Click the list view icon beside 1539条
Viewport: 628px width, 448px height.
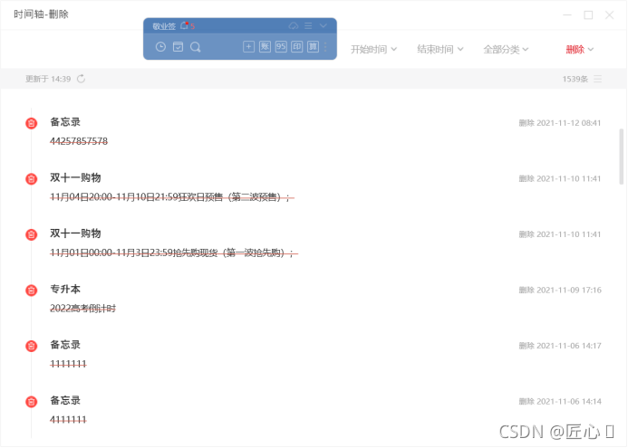point(597,79)
